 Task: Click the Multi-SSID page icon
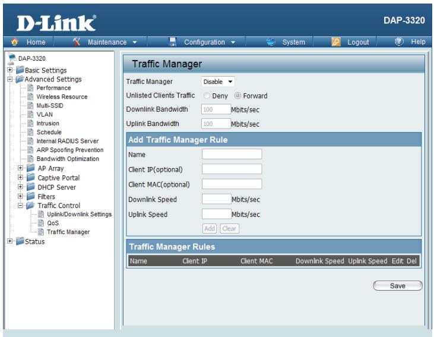(30, 106)
